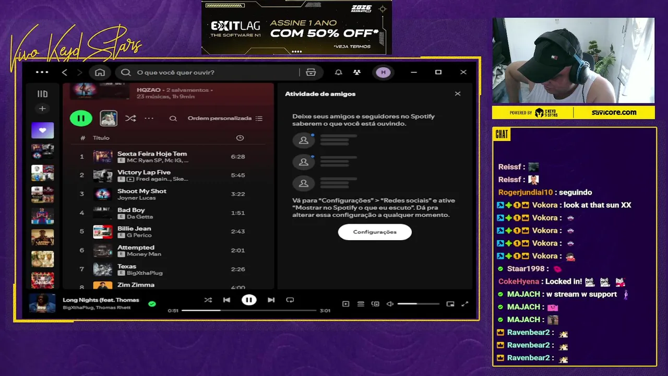Screen dimensions: 668x376
Task: Open artist link 'Da Getta'
Action: pyautogui.click(x=140, y=217)
